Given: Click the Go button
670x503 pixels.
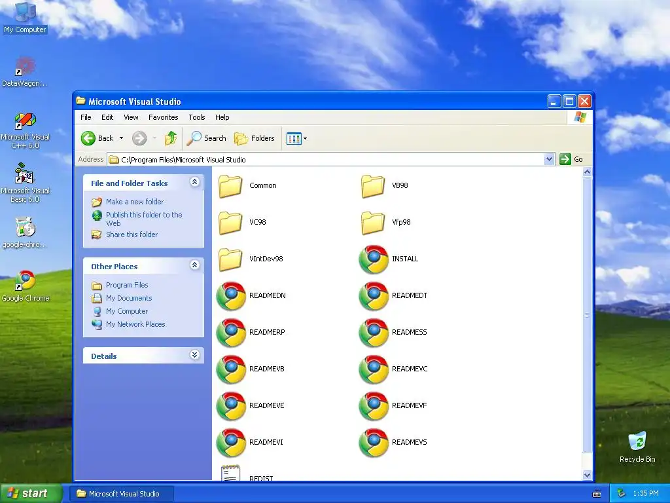Looking at the screenshot, I should point(572,159).
